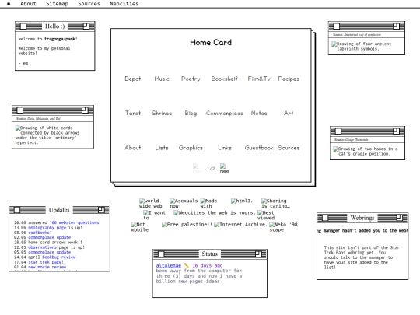This screenshot has width=420, height=315.
Task: Open the Notes link on the Home Card
Action: (x=259, y=113)
